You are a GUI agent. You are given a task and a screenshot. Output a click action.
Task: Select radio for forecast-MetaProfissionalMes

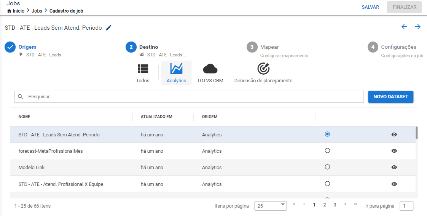[x=327, y=150]
